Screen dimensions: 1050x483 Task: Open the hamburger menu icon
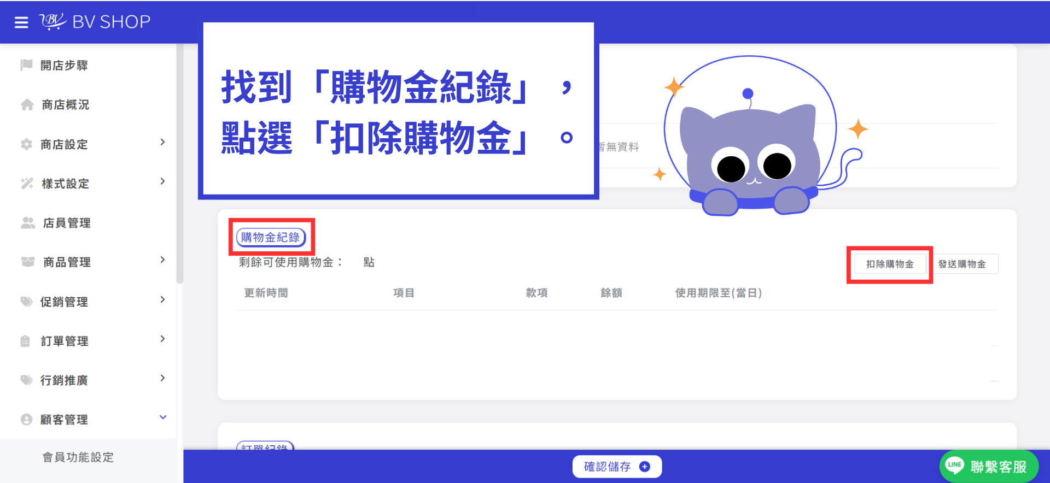[21, 22]
